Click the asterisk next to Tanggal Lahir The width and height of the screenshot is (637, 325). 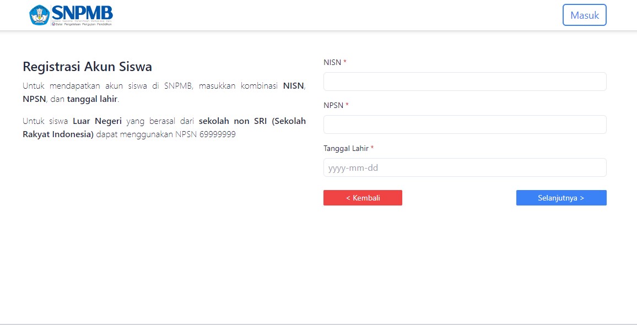374,148
